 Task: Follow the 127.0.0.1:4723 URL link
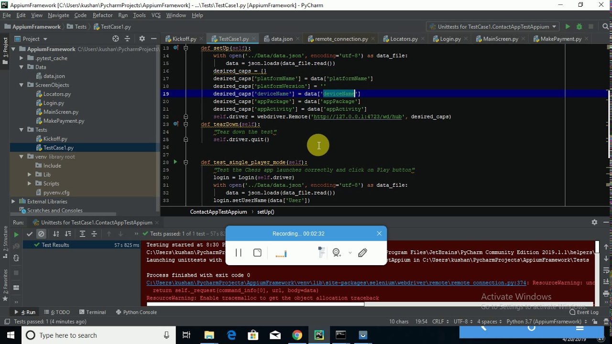tap(358, 117)
